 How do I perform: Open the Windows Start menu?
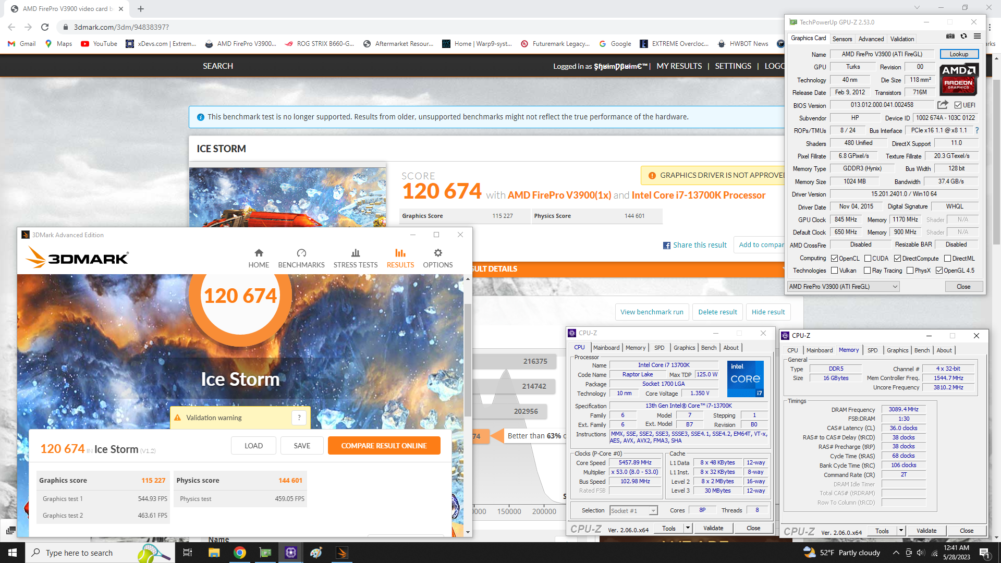[13, 553]
